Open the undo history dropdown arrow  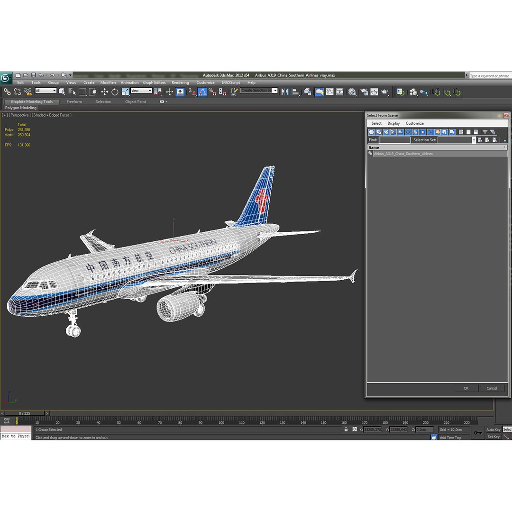click(46, 75)
